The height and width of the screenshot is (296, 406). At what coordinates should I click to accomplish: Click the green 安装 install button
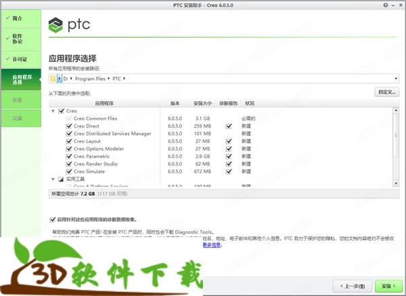click(x=388, y=286)
